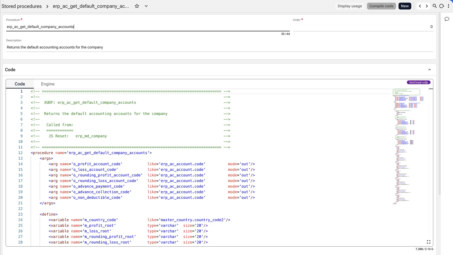Click Compile code button
453x255 pixels.
click(381, 6)
